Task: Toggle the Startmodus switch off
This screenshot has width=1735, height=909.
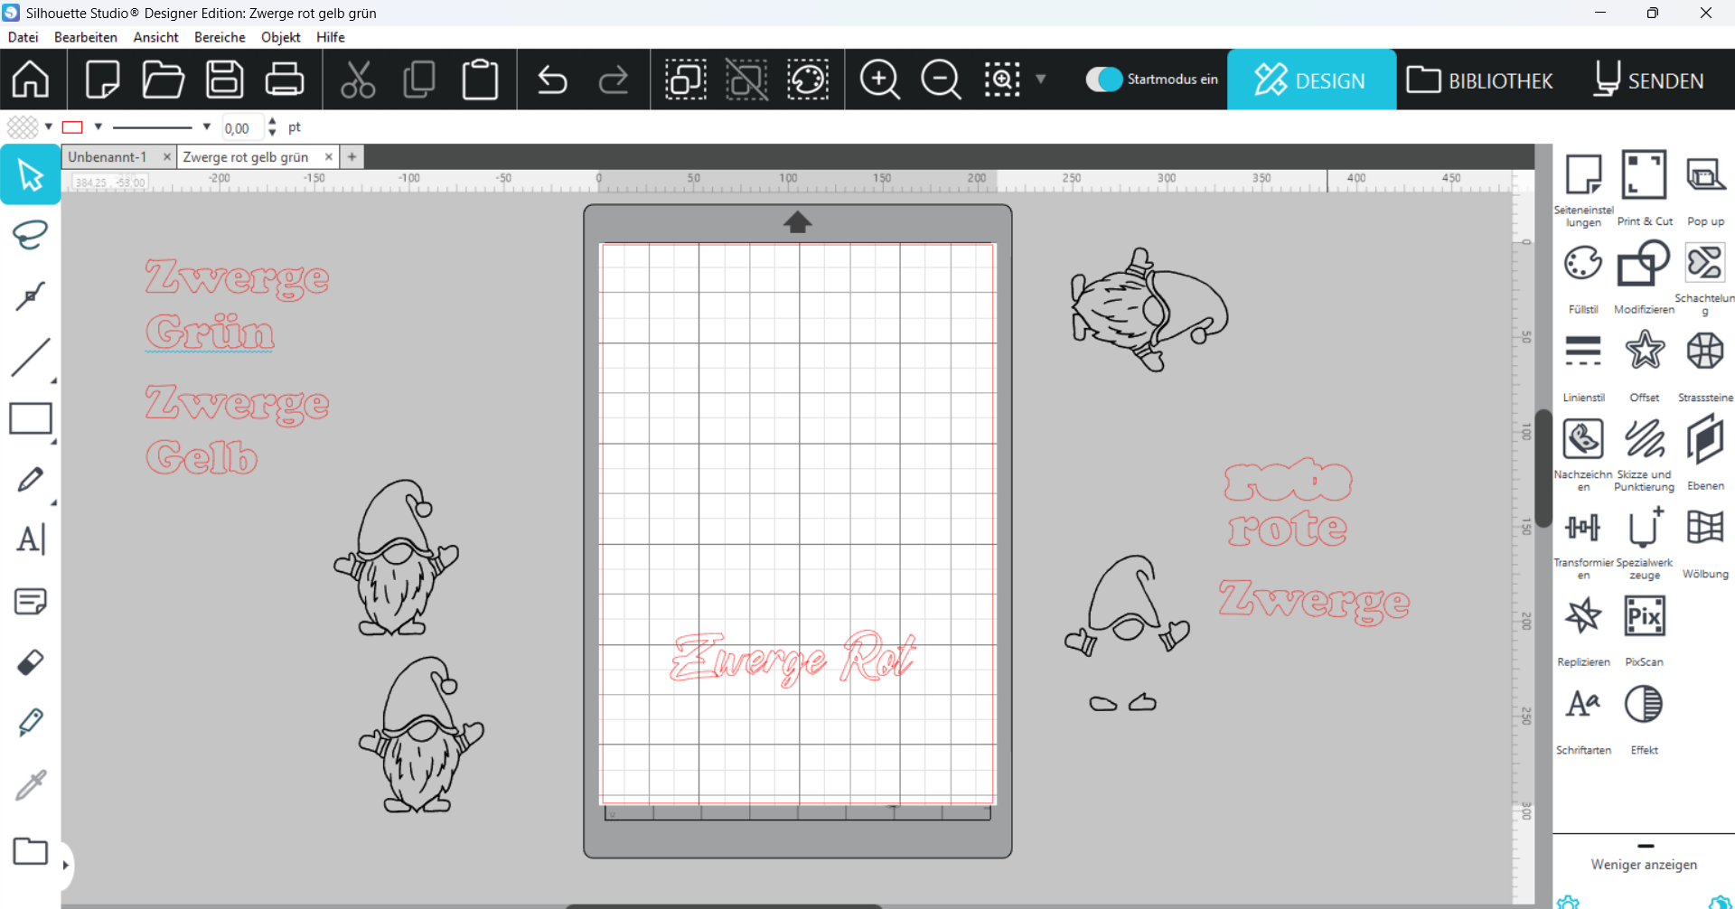Action: [x=1103, y=80]
